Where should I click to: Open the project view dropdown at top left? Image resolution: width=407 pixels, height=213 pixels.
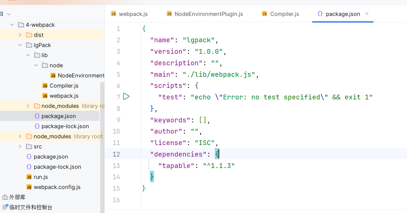8,14
